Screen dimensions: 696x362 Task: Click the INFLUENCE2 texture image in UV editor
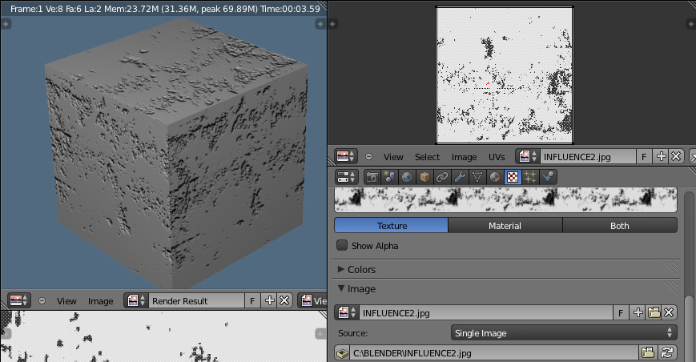[x=505, y=75]
